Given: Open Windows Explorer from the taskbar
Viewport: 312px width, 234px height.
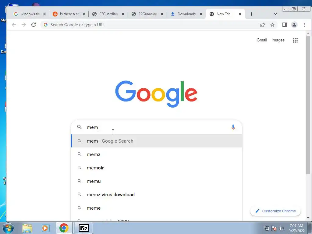Looking at the screenshot, I should [x=27, y=228].
